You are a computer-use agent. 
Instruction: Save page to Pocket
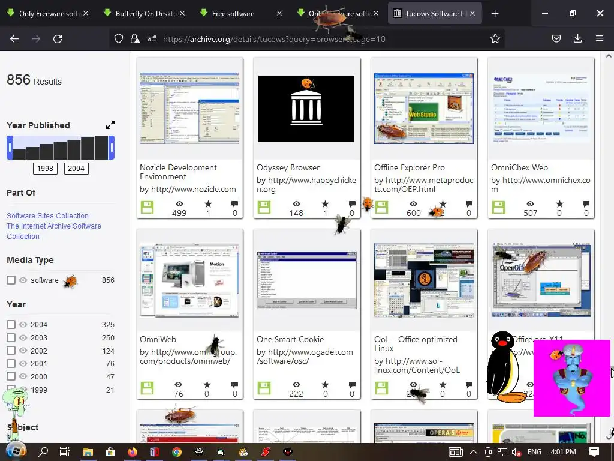(556, 38)
